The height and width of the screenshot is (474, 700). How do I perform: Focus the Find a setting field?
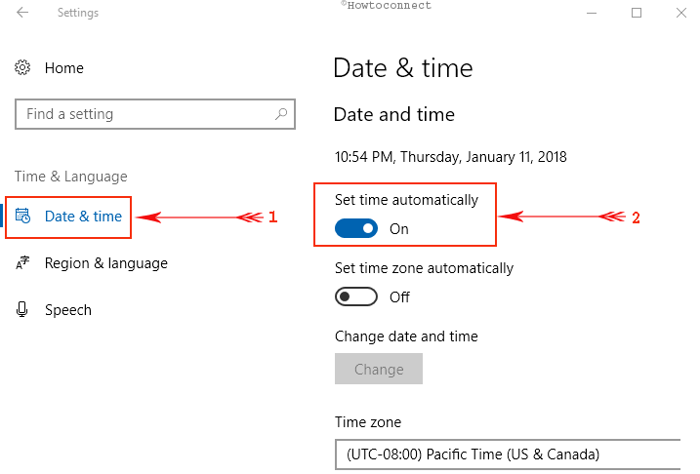coord(155,114)
